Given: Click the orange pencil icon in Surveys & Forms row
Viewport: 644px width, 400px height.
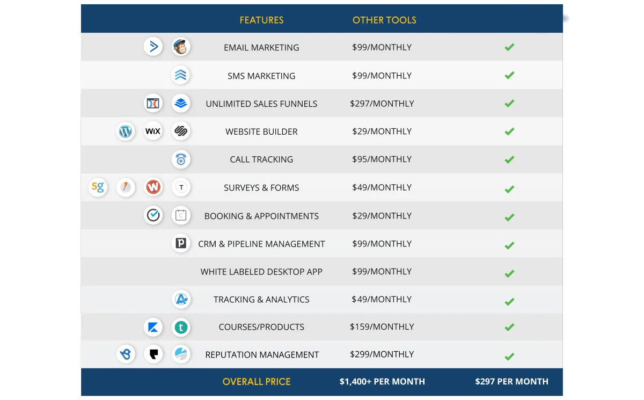Looking at the screenshot, I should tap(126, 187).
